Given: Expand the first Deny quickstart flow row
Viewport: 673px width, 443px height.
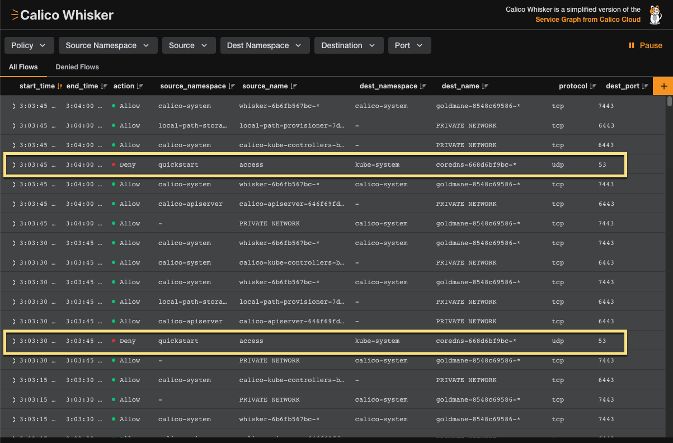Looking at the screenshot, I should 14,165.
